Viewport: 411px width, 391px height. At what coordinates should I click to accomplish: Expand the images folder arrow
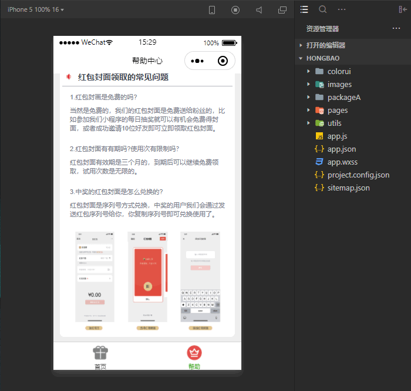tap(308, 84)
